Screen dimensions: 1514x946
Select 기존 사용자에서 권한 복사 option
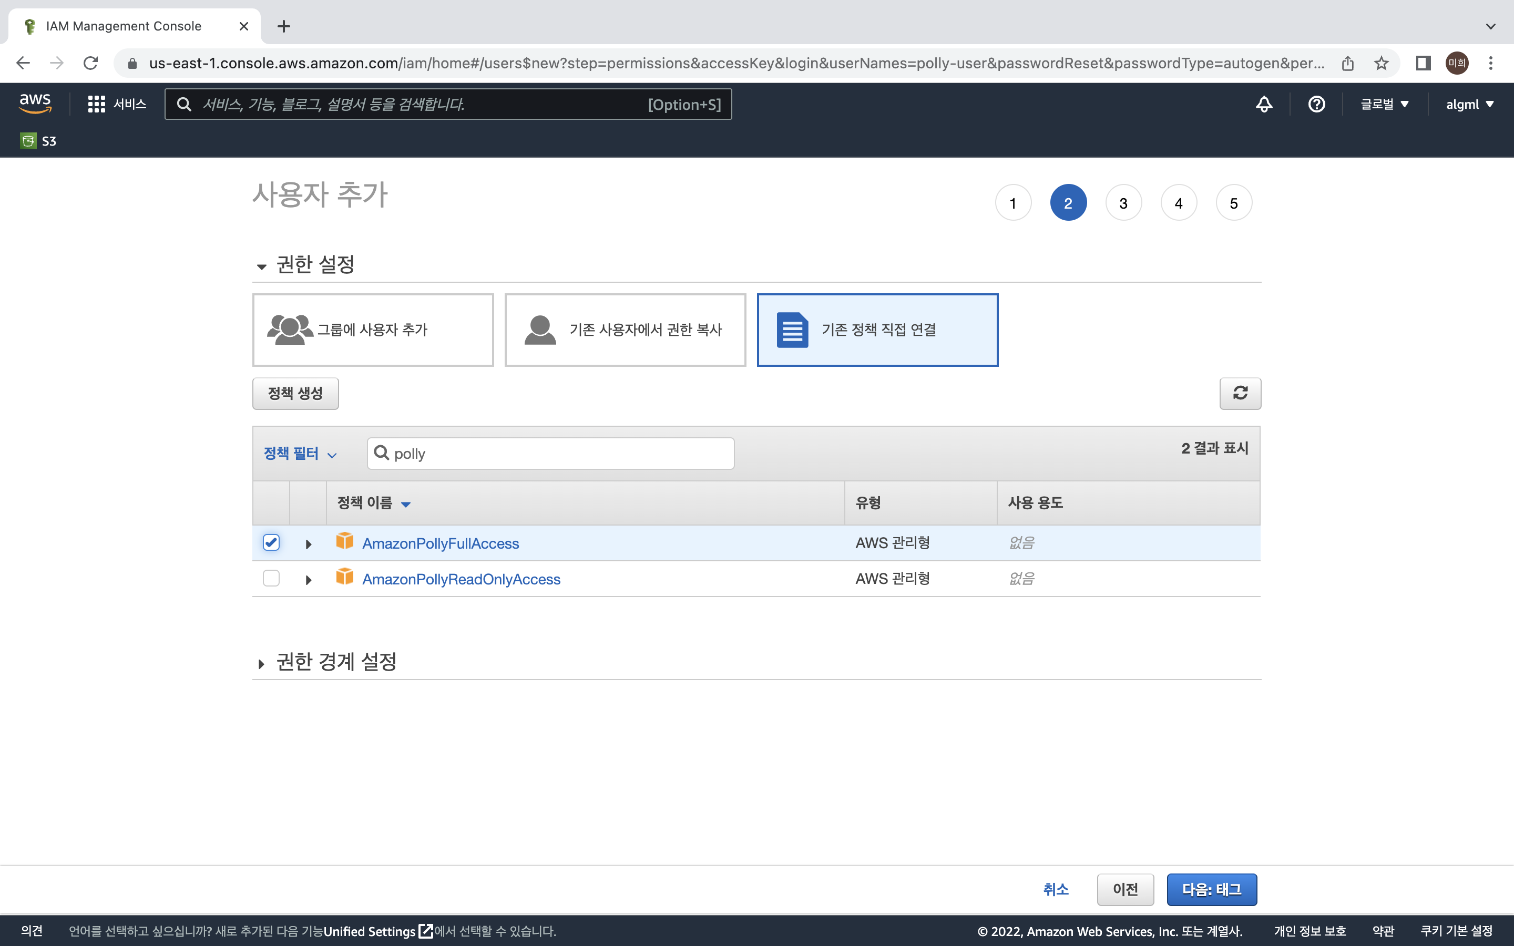coord(625,330)
